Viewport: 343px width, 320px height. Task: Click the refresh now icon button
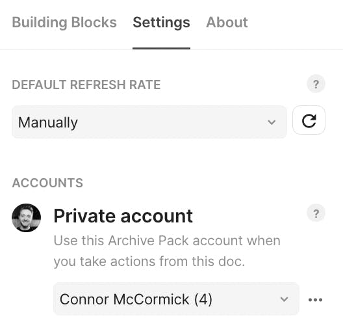pyautogui.click(x=309, y=120)
